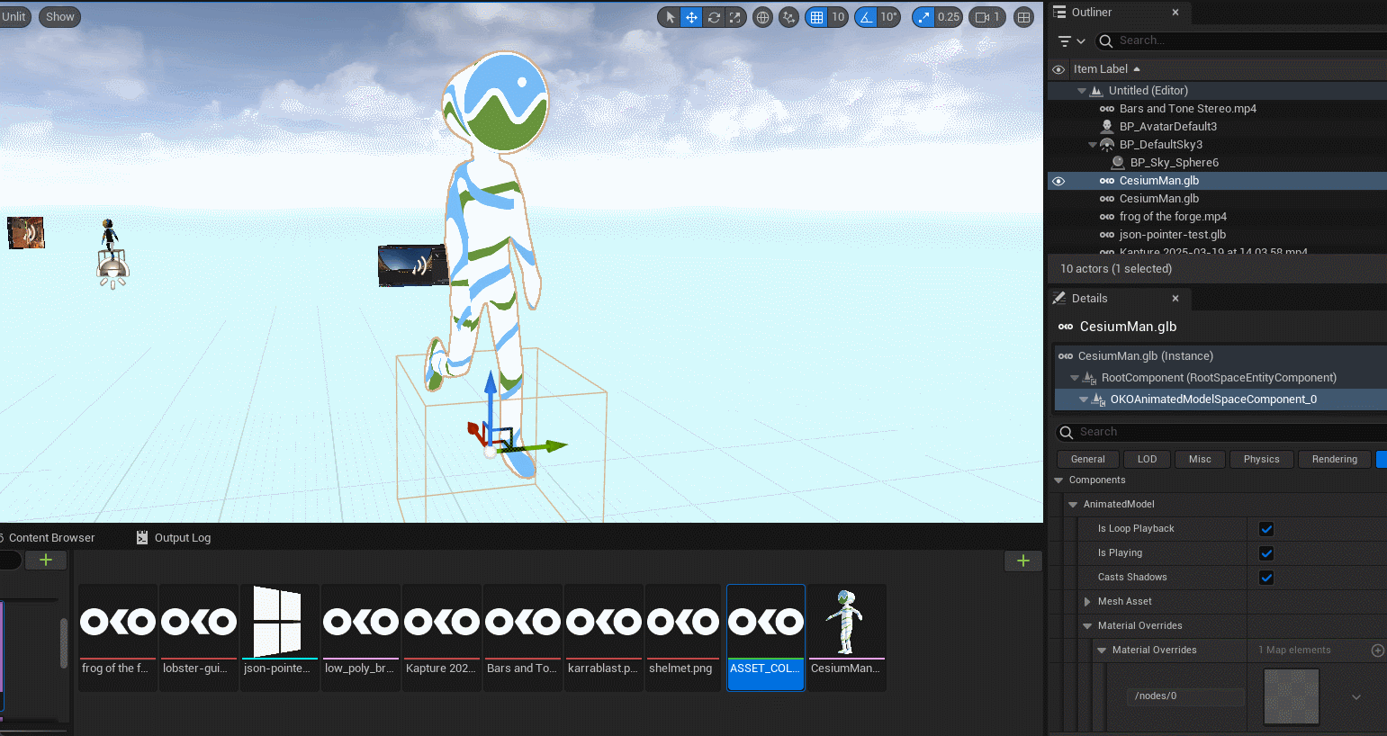
Task: Collapse the BP_DefaultSky3 tree node
Action: pos(1093,145)
